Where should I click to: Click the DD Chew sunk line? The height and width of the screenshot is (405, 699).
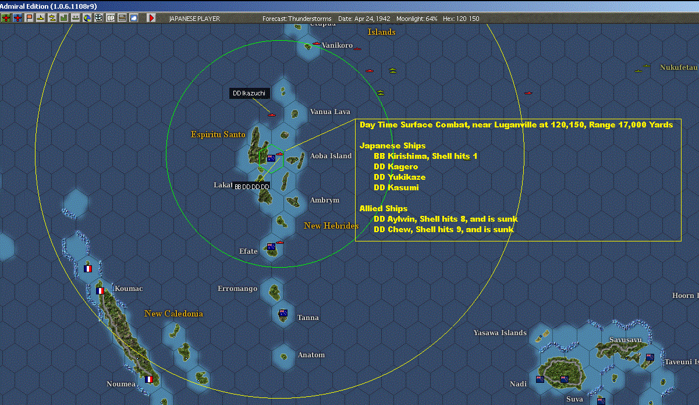point(443,230)
